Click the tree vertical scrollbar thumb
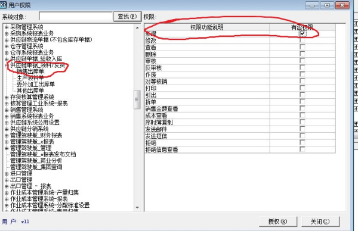 coord(137,99)
